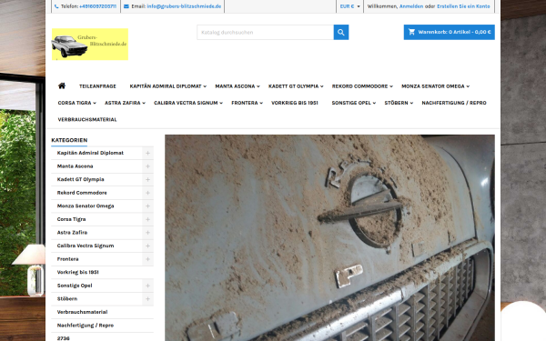The image size is (546, 341).
Task: Expand the Frontera sidebar plus icon
Action: 147,259
